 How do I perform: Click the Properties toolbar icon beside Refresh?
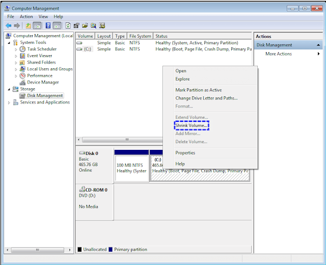click(76, 25)
